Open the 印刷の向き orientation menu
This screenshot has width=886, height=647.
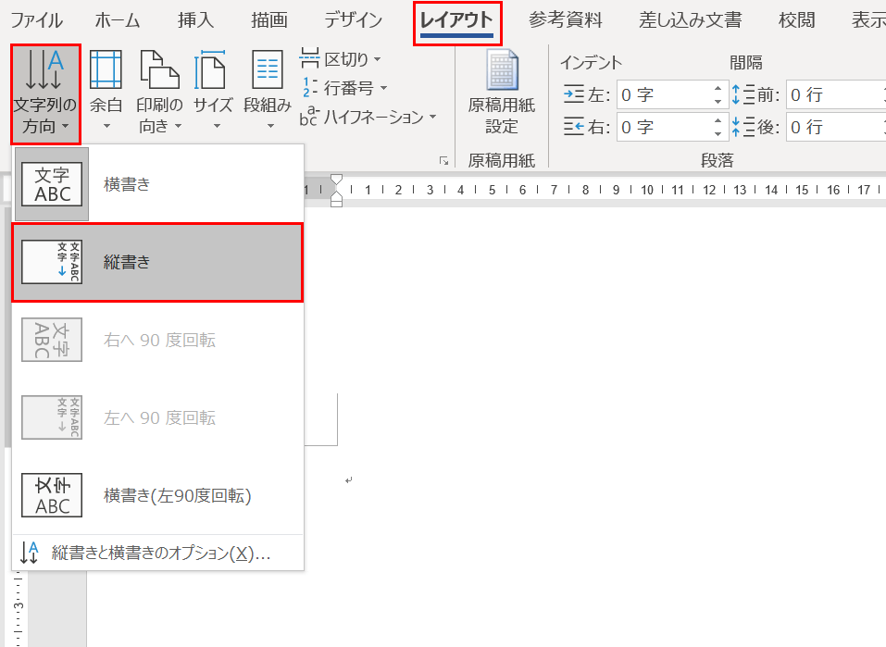pos(159,92)
